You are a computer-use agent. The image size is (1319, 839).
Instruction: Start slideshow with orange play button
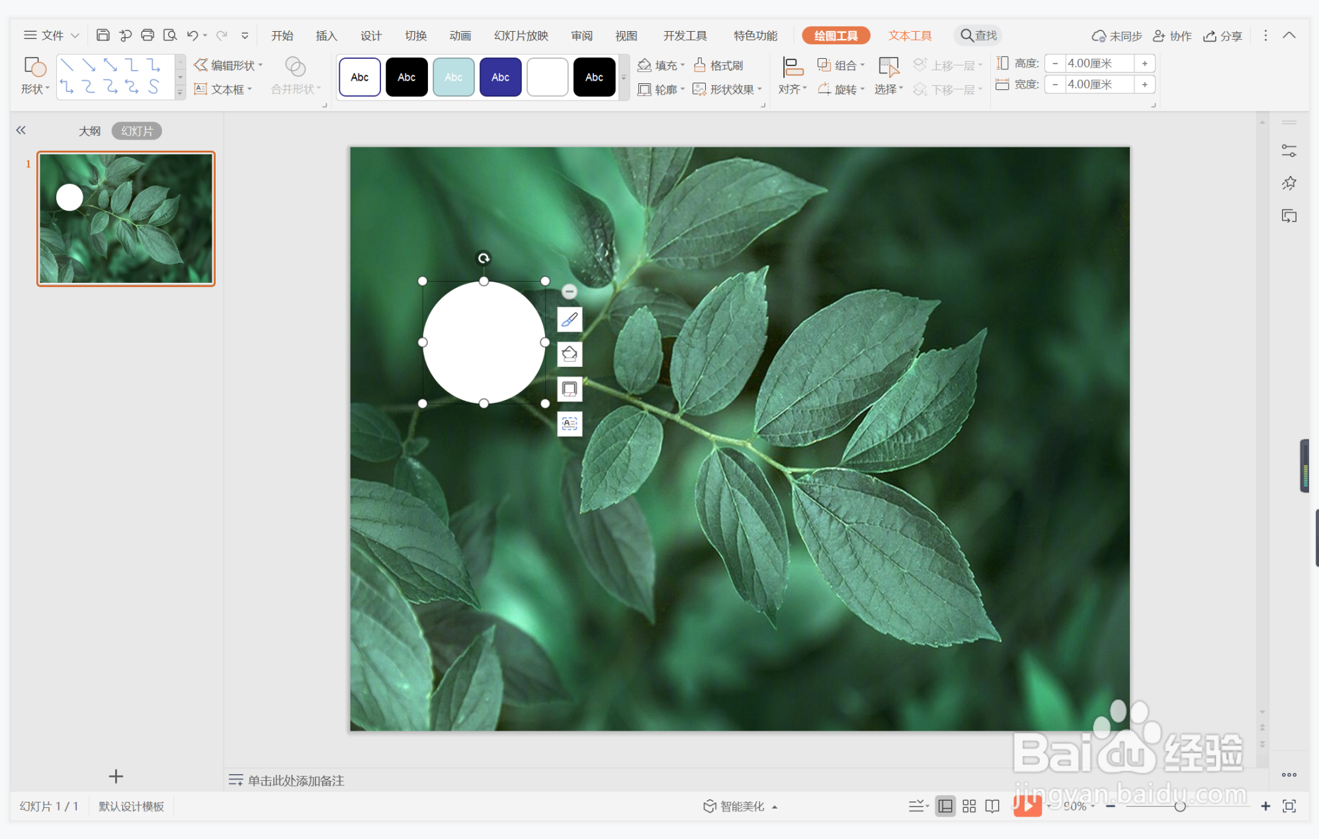click(1027, 805)
